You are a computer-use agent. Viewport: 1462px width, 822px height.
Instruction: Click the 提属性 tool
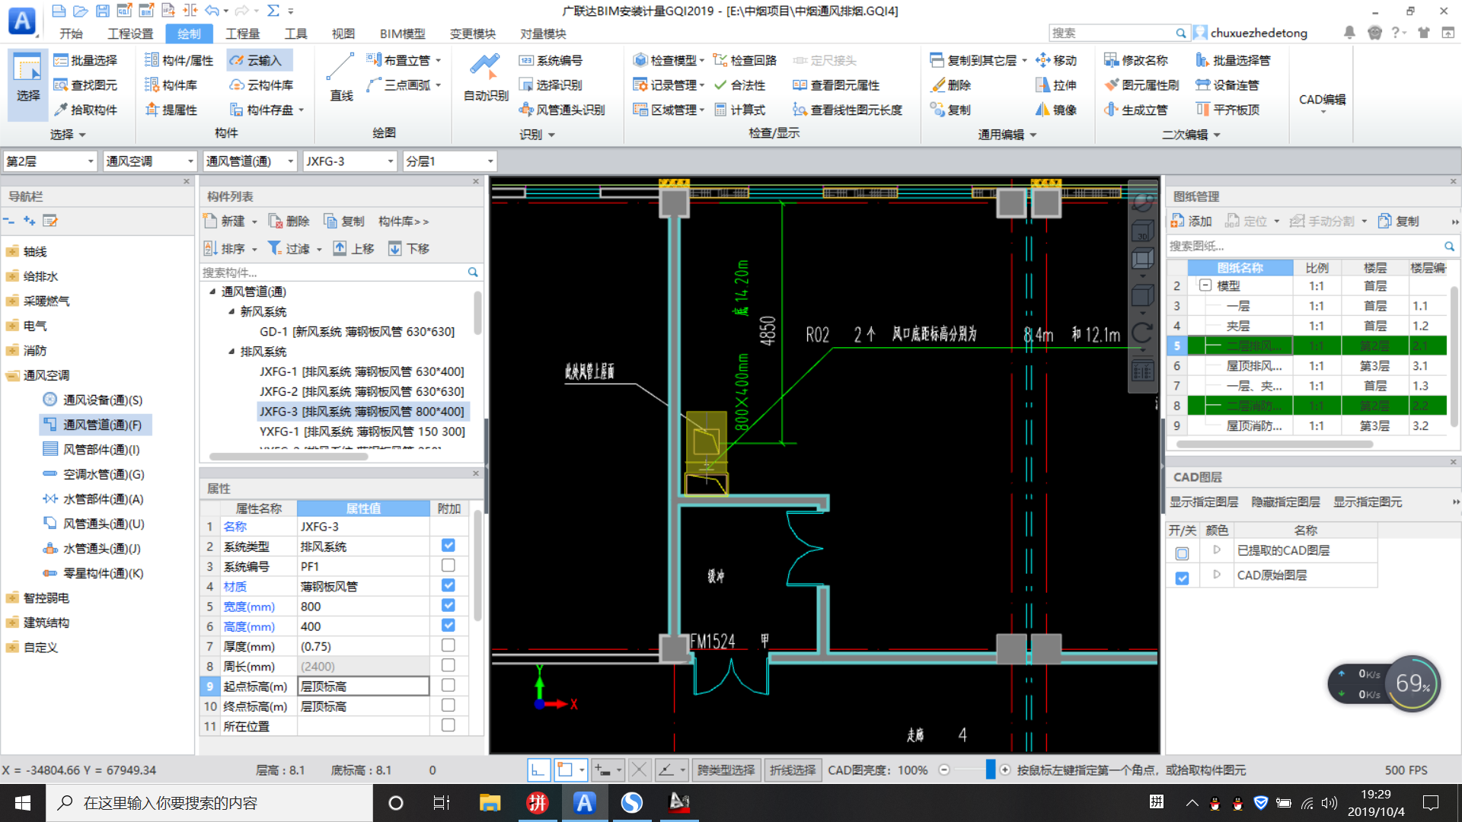coord(171,110)
